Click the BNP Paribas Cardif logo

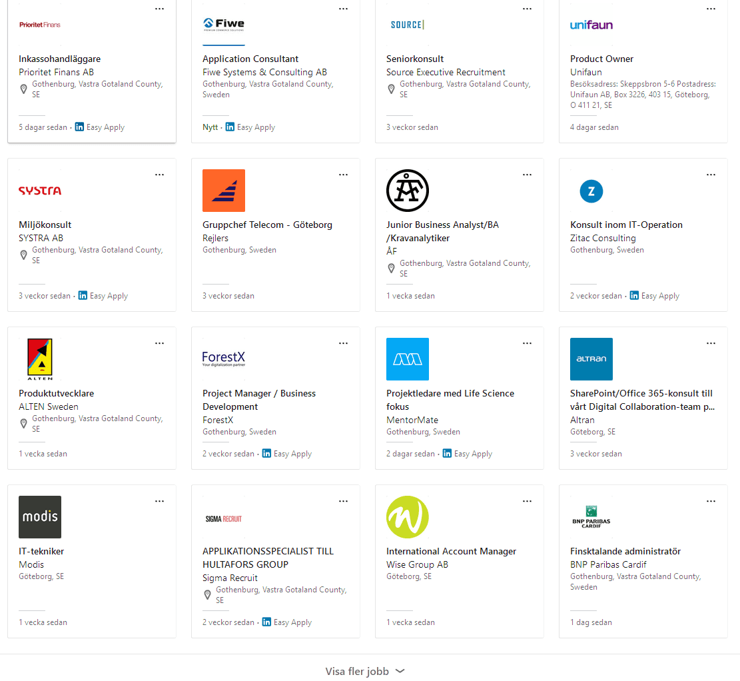coord(591,517)
